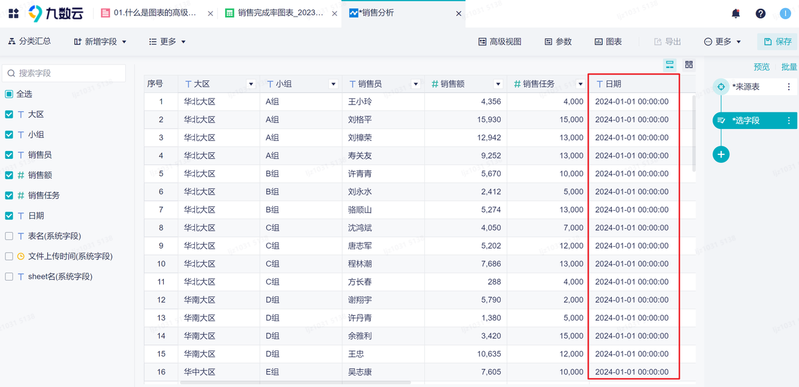Click 导出 in the toolbar
Image resolution: width=799 pixels, height=387 pixels.
point(668,41)
